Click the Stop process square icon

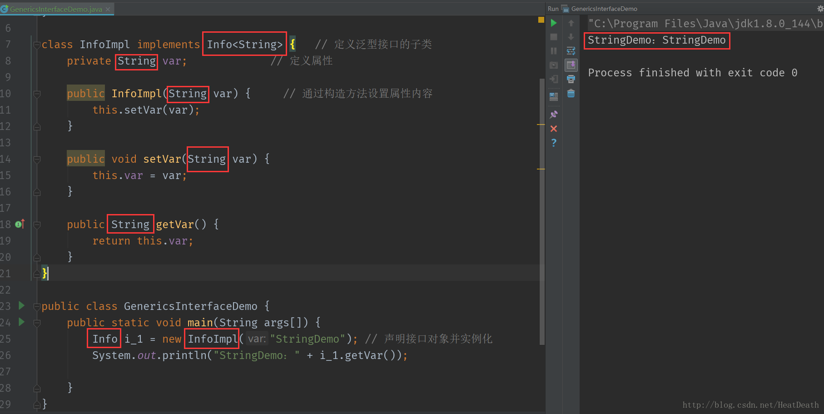pos(554,37)
